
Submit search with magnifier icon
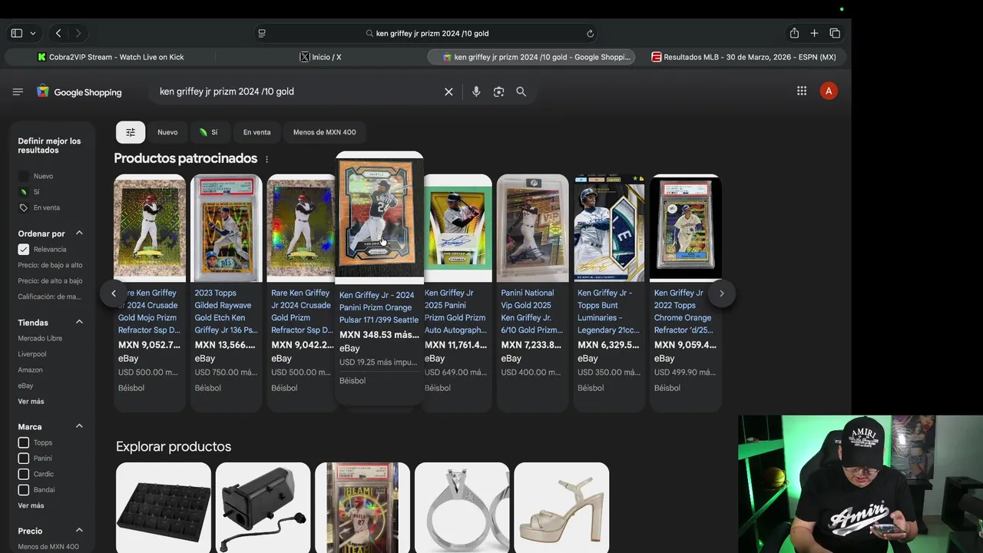(x=521, y=91)
